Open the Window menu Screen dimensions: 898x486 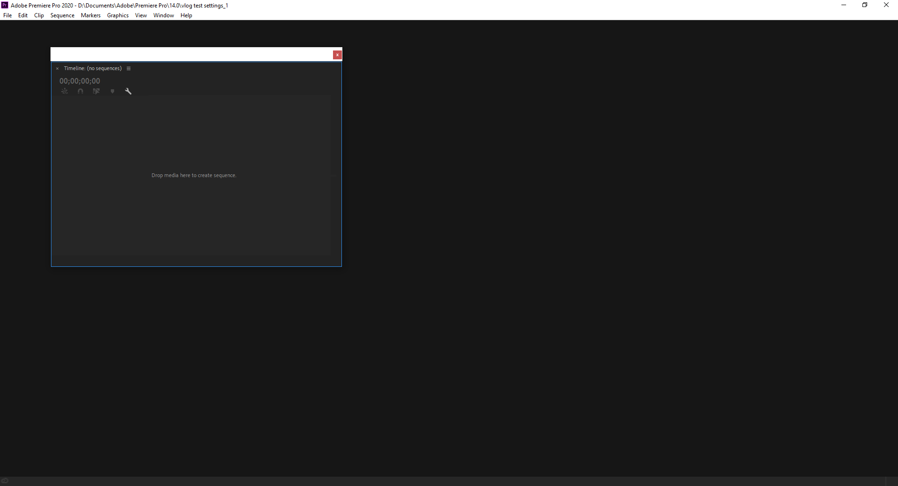click(164, 15)
